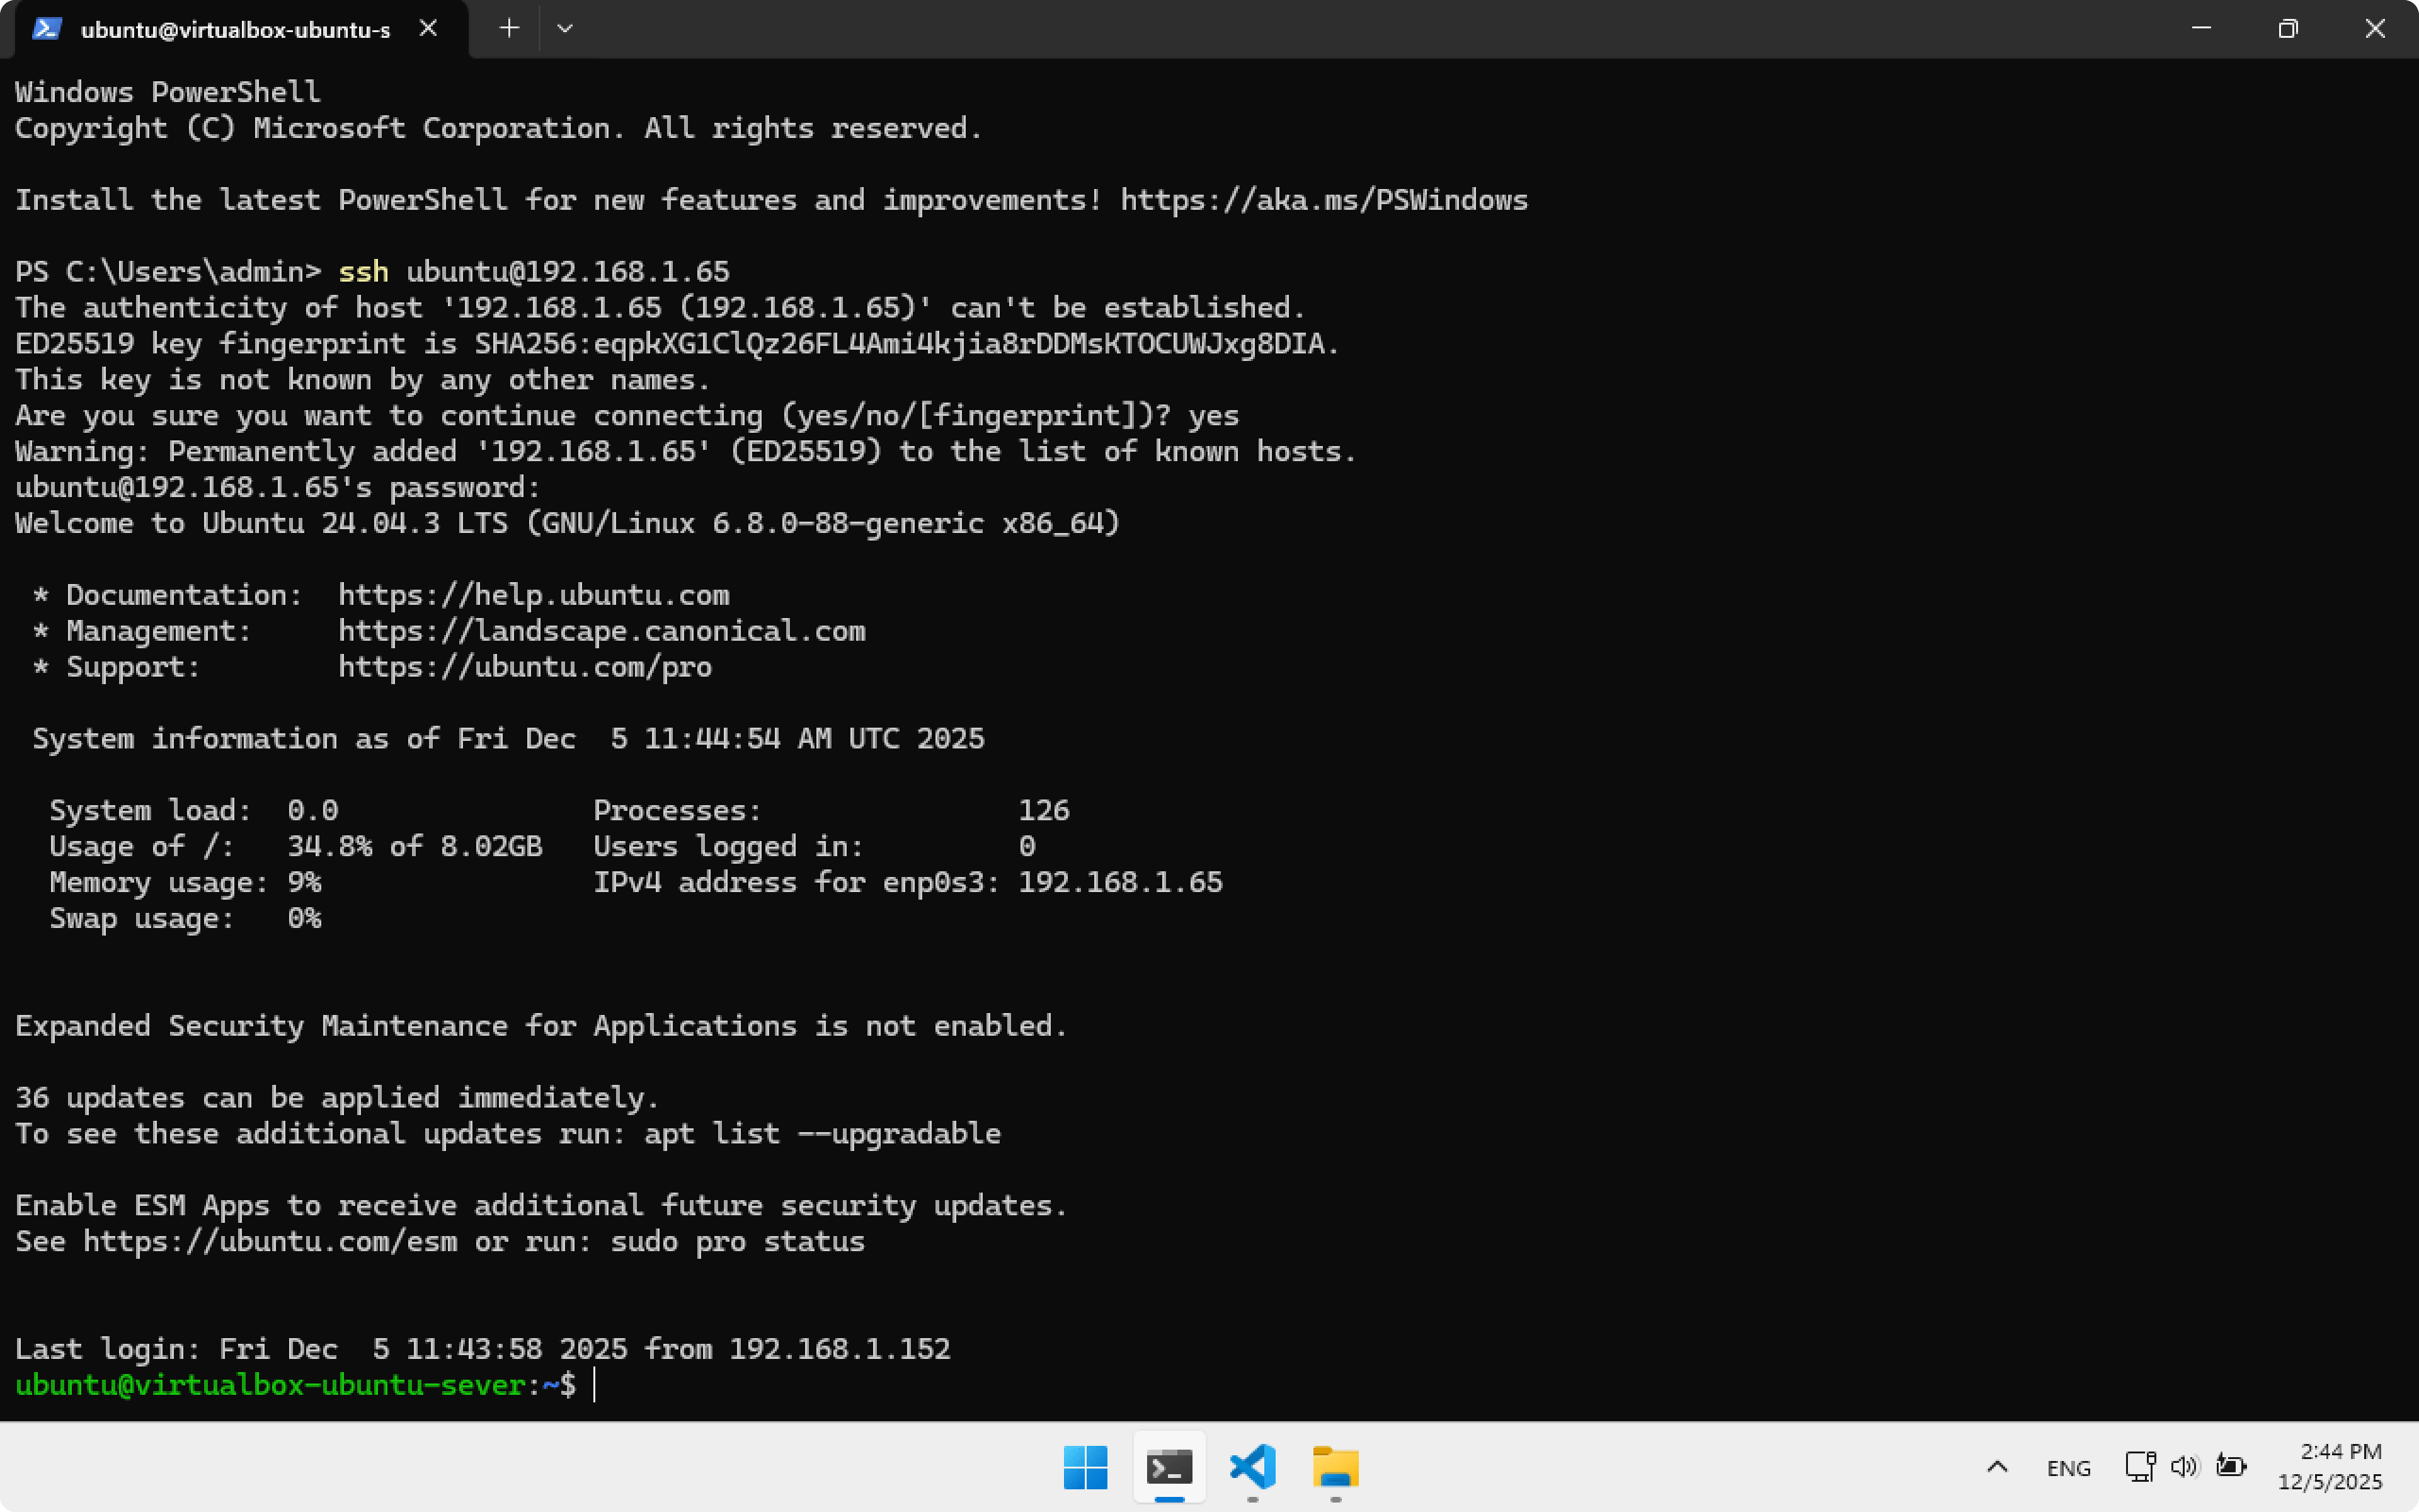Open Visual Studio Code from the taskbar
Image resolution: width=2419 pixels, height=1512 pixels.
click(1252, 1467)
